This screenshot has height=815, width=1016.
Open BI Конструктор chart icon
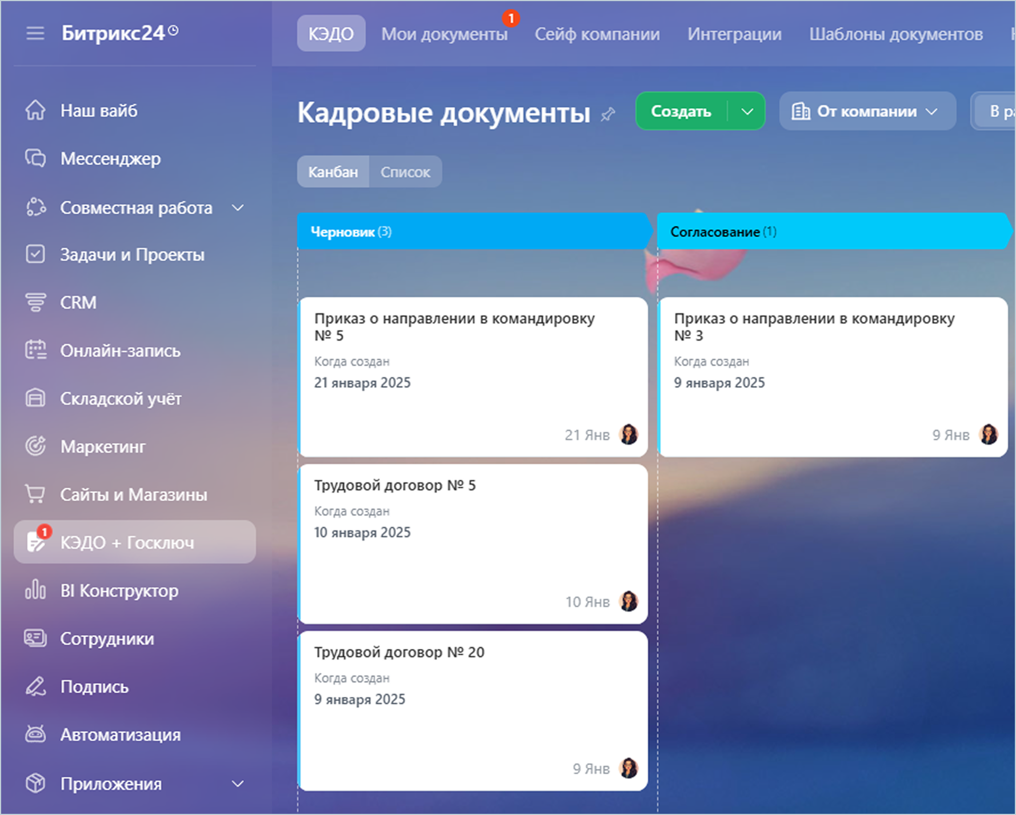[x=35, y=590]
